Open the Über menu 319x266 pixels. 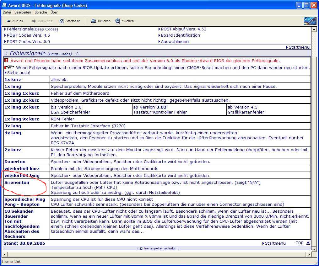click(x=54, y=12)
